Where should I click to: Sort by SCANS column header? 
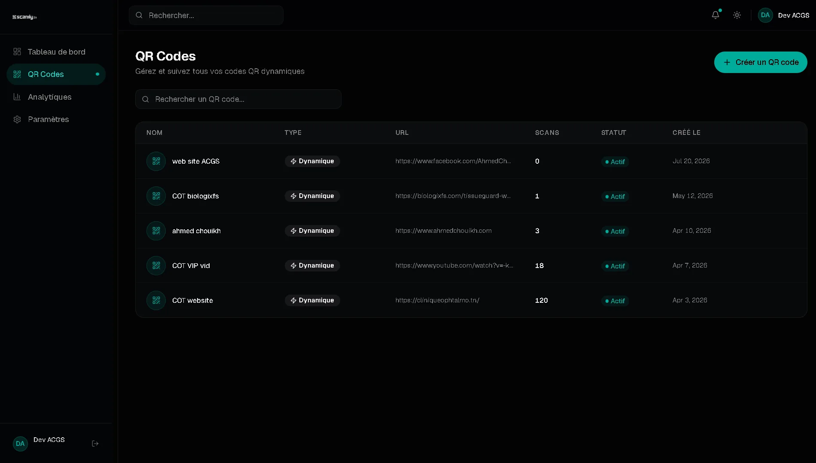[547, 133]
